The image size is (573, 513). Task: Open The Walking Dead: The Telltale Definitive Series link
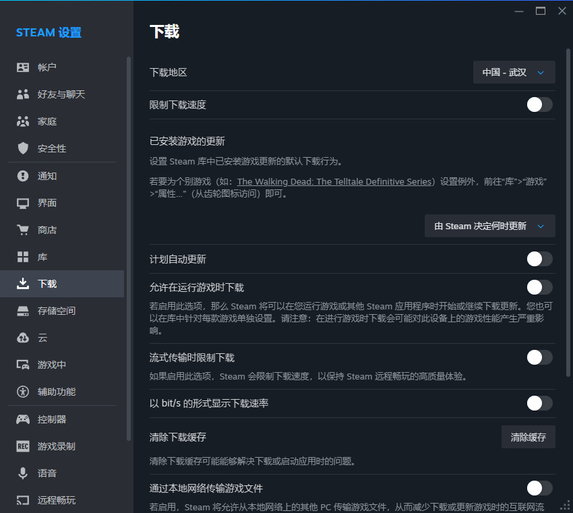click(334, 181)
